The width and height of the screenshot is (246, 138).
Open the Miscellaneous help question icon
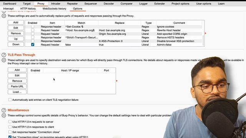[x=4, y=110]
